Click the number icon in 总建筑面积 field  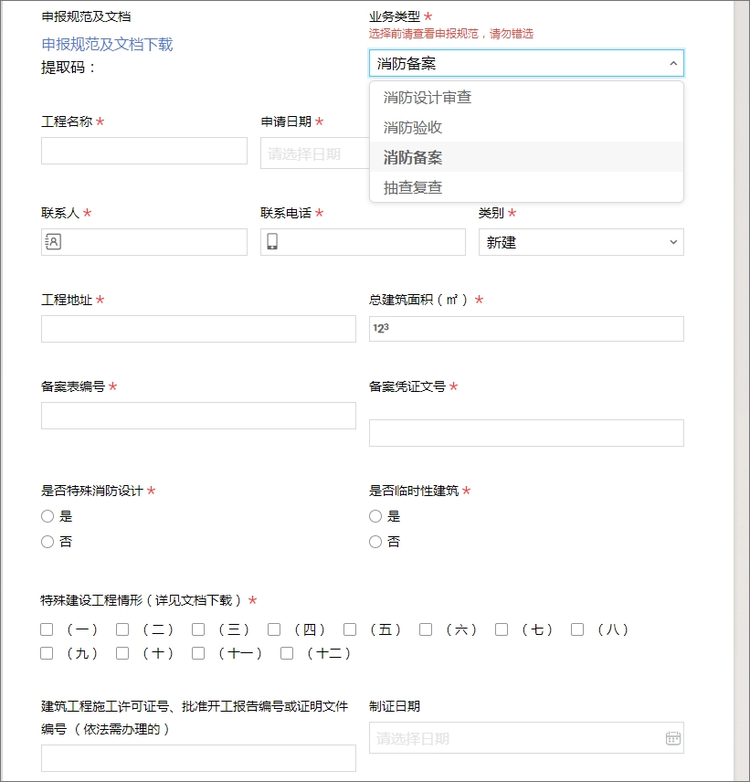381,329
